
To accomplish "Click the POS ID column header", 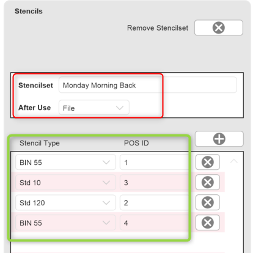I will (136, 143).
